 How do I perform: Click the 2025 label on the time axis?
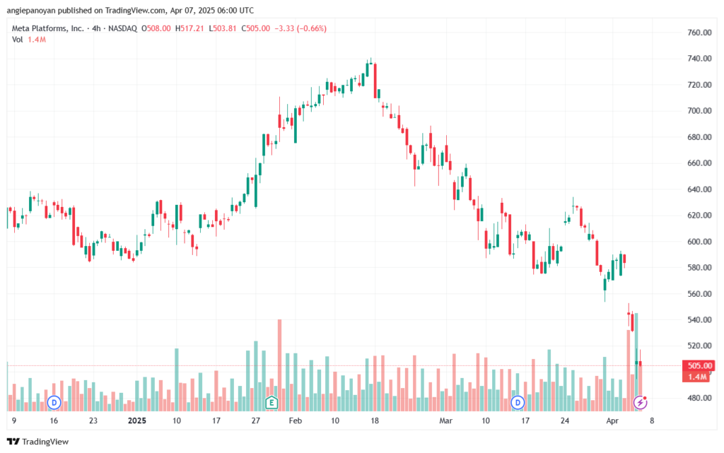pos(136,420)
